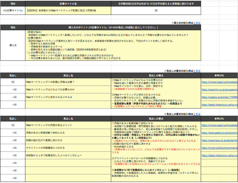This screenshot has width=238, height=183.
Task: Open the hays.co.jp advice reference link
Action: tap(219, 140)
